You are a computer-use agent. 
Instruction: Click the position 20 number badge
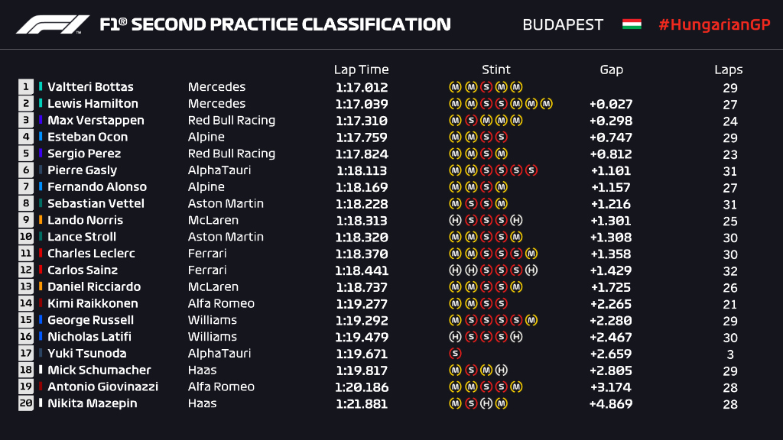27,403
